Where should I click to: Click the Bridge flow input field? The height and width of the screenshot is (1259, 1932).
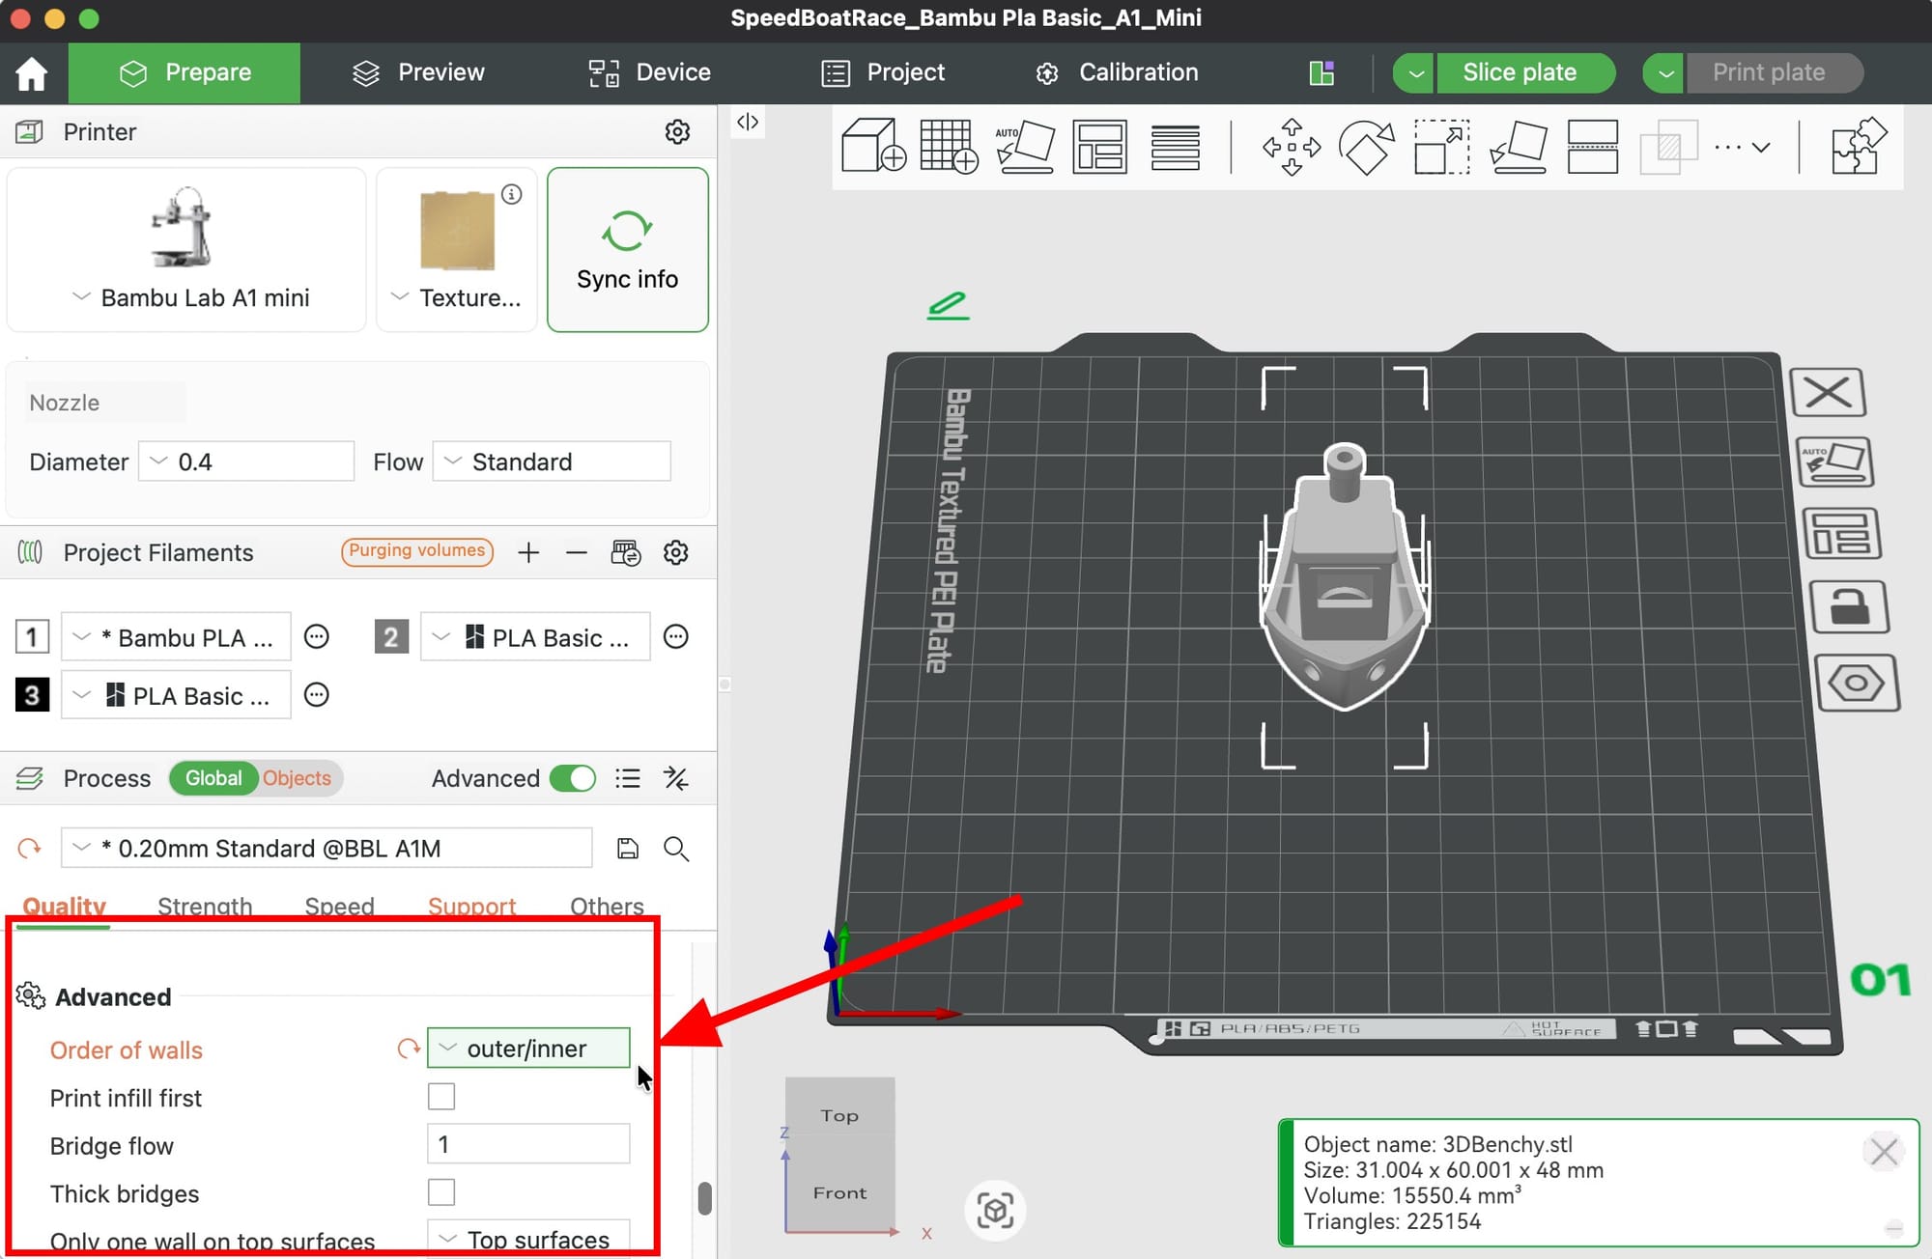(528, 1145)
